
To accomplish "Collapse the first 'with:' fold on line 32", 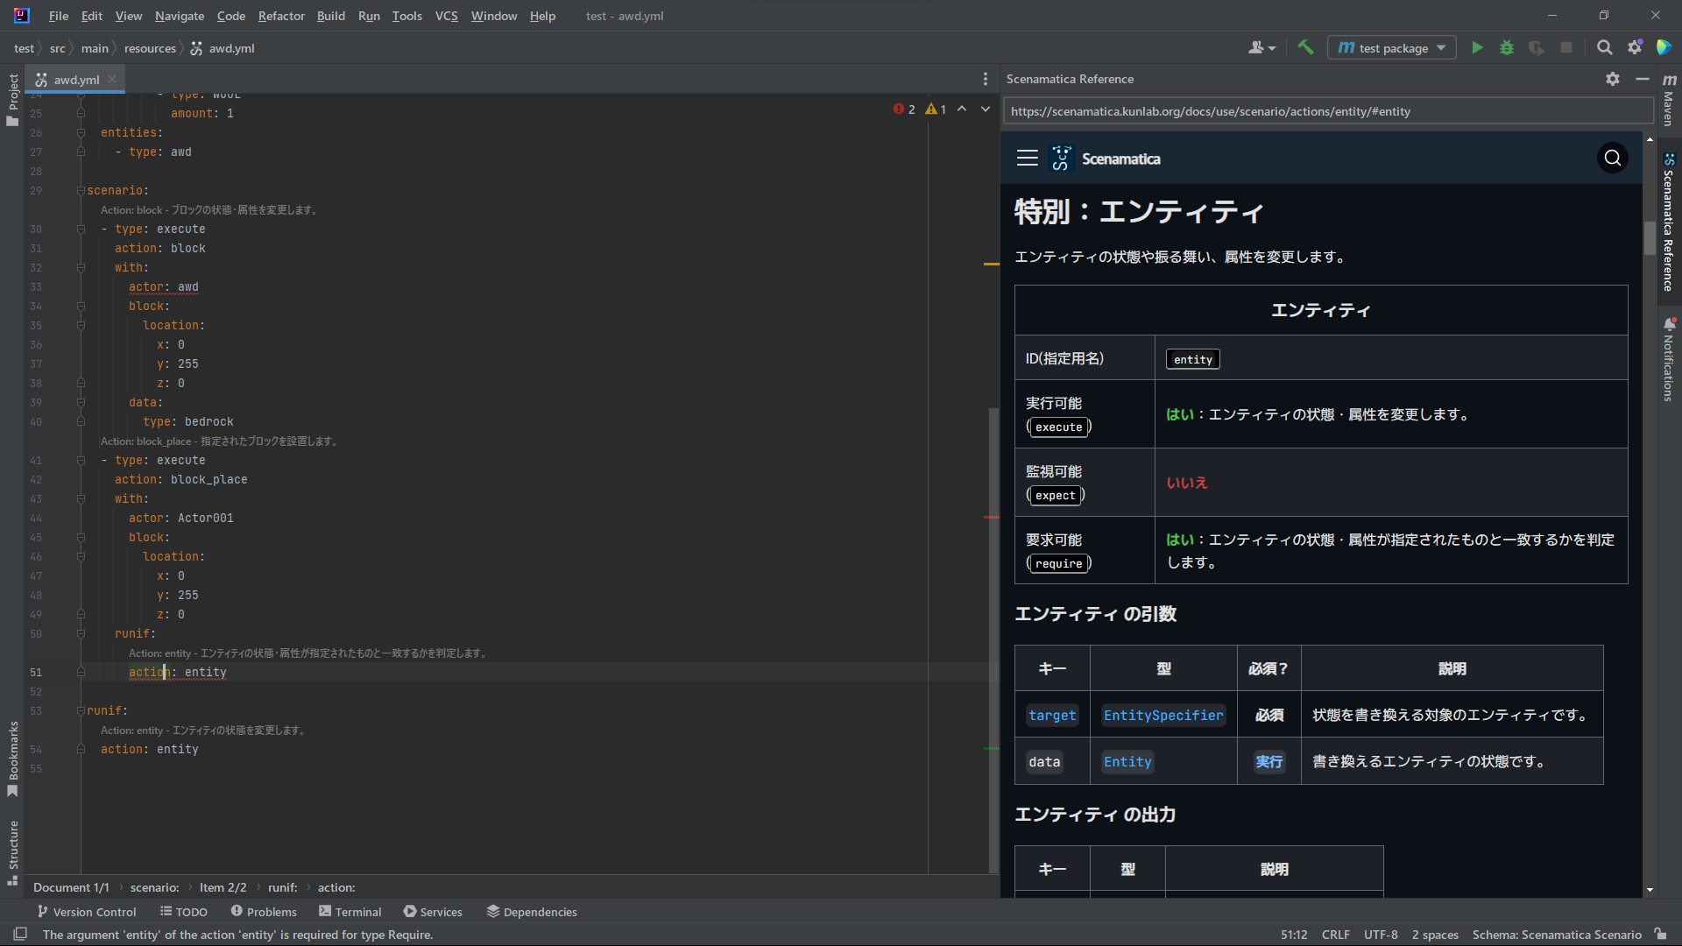I will point(81,268).
